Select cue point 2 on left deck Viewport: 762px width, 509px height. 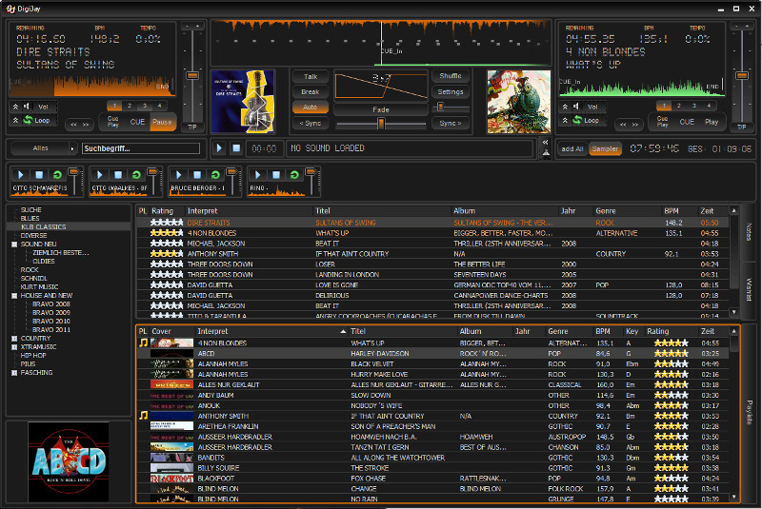[x=130, y=106]
